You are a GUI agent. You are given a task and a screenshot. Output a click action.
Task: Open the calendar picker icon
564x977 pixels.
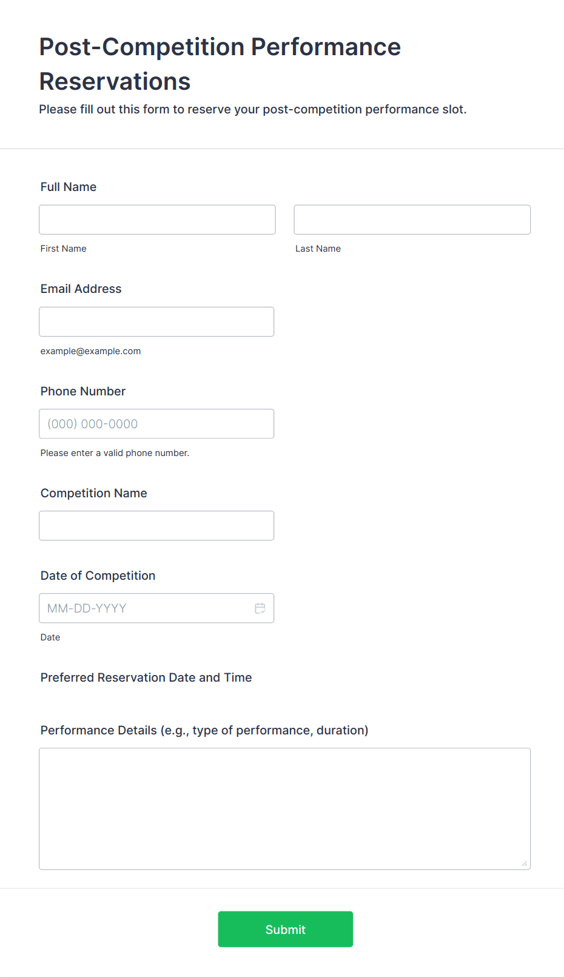260,608
